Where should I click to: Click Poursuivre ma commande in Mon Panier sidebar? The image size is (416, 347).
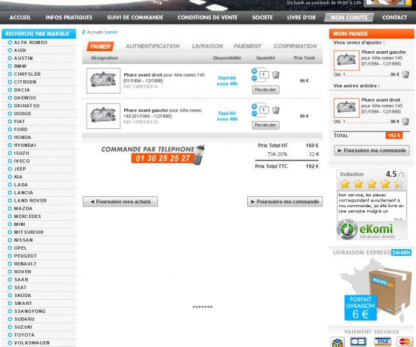point(371,151)
